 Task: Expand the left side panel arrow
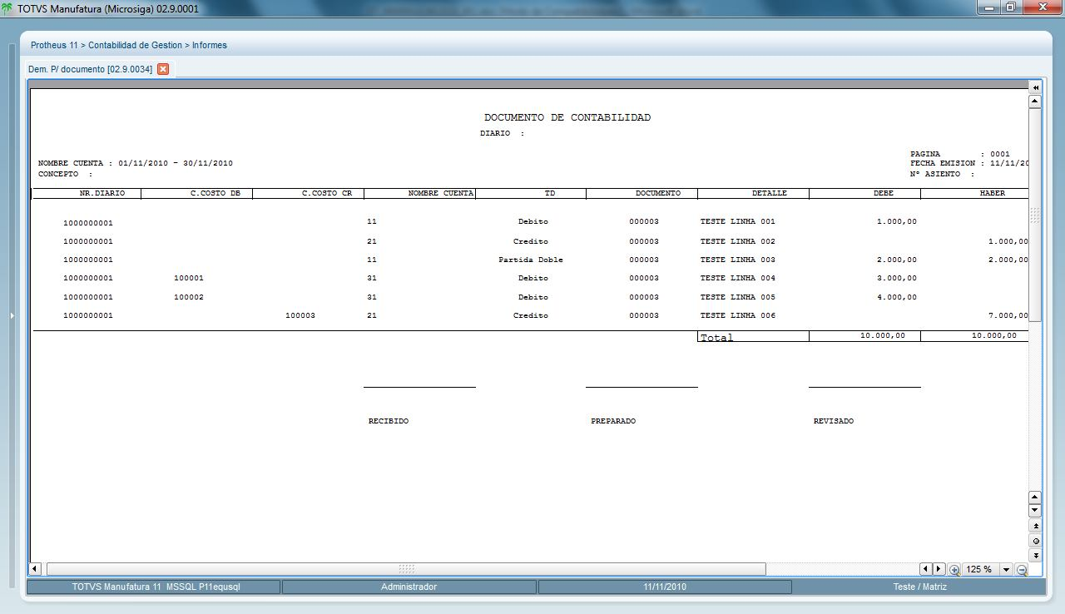[12, 316]
